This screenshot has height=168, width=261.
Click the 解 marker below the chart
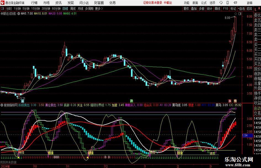pos(23,101)
